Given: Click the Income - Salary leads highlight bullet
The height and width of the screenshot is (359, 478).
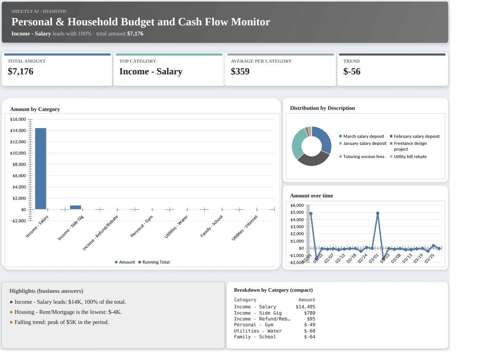Looking at the screenshot, I should (68, 302).
